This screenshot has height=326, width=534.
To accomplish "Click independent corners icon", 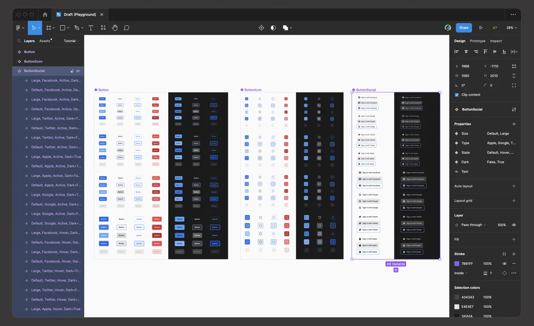I will point(514,85).
